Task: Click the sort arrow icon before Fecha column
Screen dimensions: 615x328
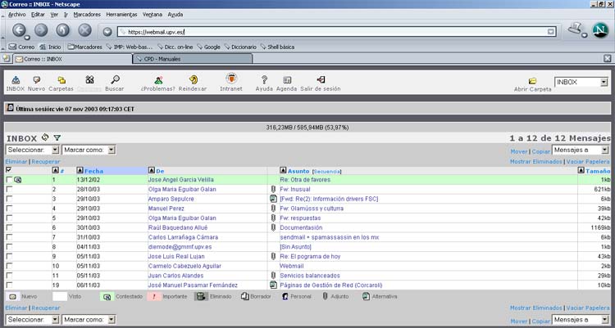Action: [x=80, y=170]
